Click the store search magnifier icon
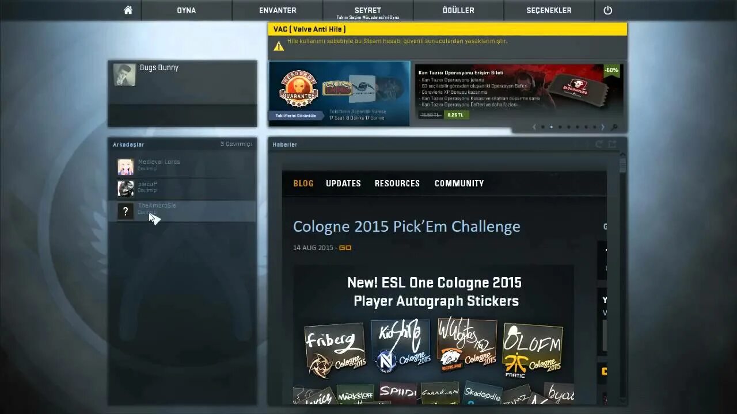 click(x=614, y=128)
